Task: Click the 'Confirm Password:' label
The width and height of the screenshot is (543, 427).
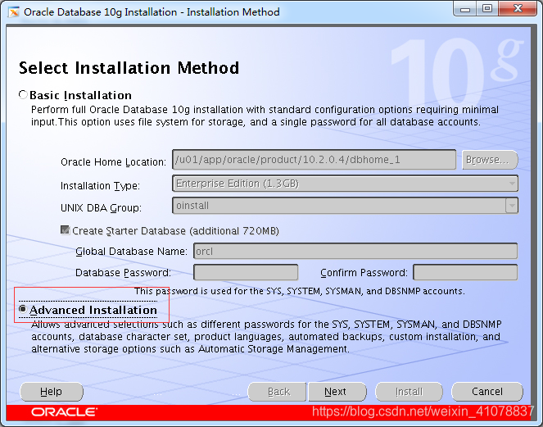Action: pyautogui.click(x=364, y=273)
